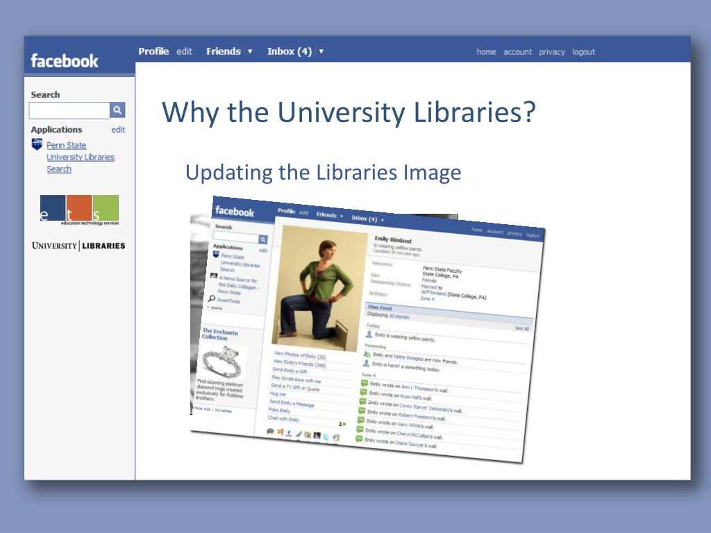
Task: Go to home in the slide's top-right links
Action: coord(486,51)
